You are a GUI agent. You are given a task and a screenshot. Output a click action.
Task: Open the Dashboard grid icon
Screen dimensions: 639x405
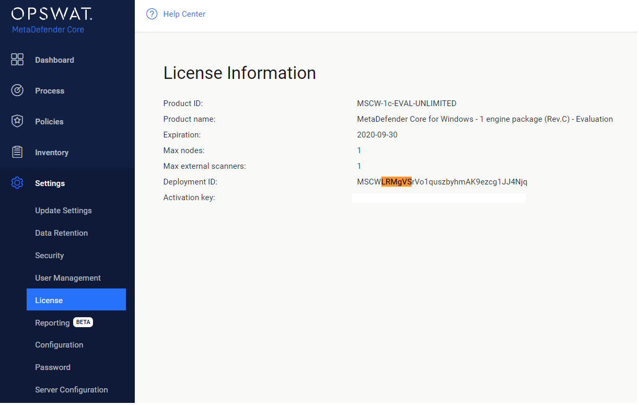coord(17,60)
